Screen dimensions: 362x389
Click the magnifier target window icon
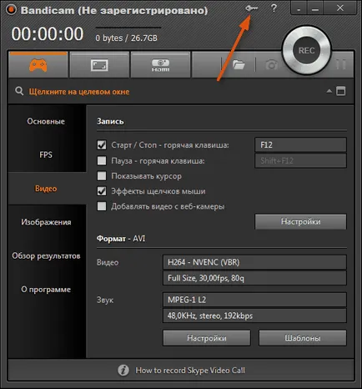coord(19,91)
